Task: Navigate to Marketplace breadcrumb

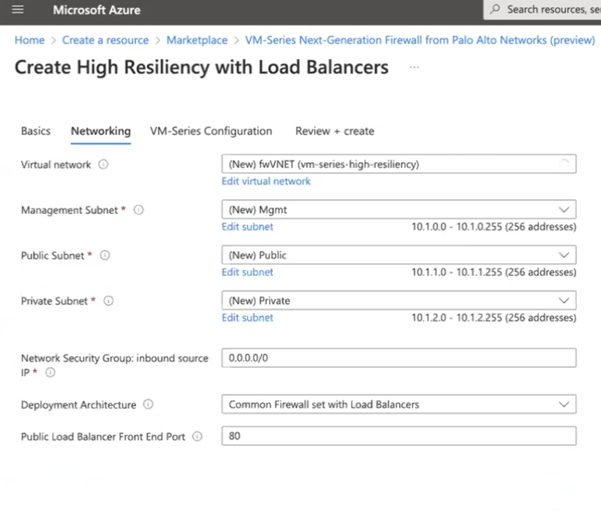Action: tap(197, 40)
